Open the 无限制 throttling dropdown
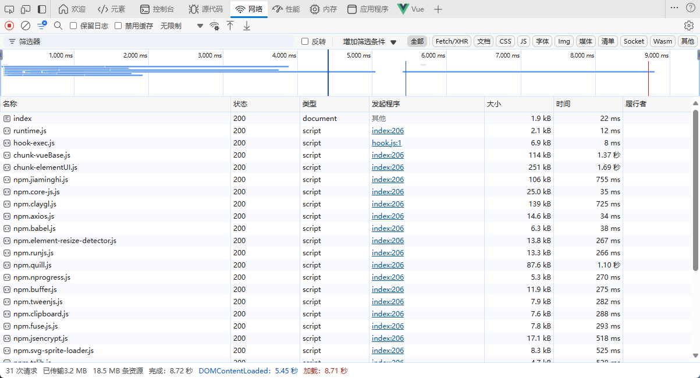 [182, 26]
